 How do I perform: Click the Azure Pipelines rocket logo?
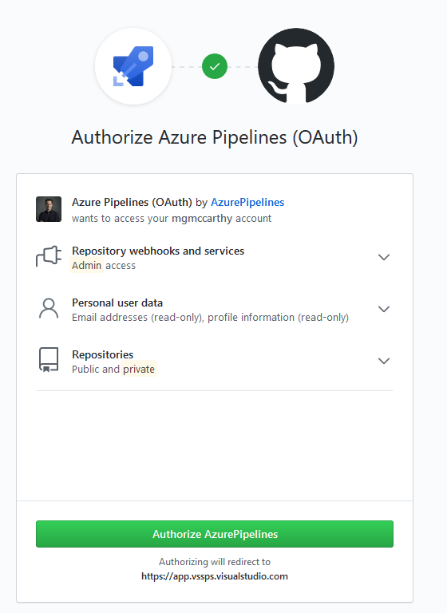click(133, 66)
